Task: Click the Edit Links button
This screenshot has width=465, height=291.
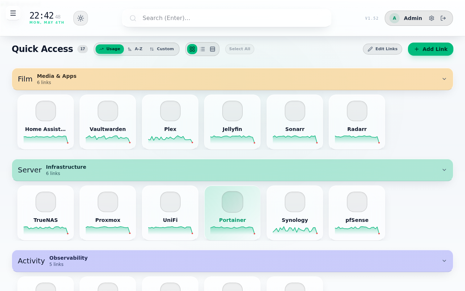Action: coord(383,49)
